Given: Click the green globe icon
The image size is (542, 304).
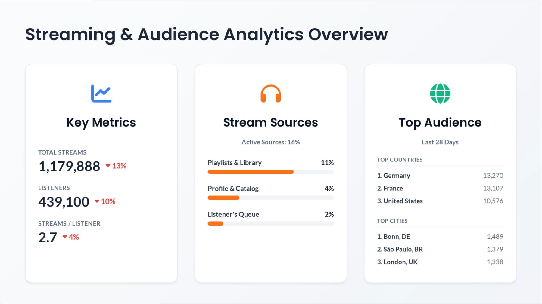Looking at the screenshot, I should [x=440, y=94].
